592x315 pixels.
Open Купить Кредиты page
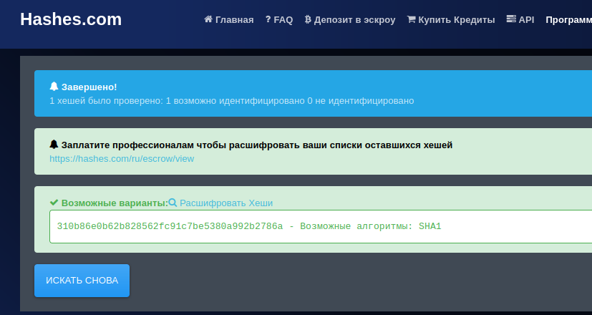[451, 19]
